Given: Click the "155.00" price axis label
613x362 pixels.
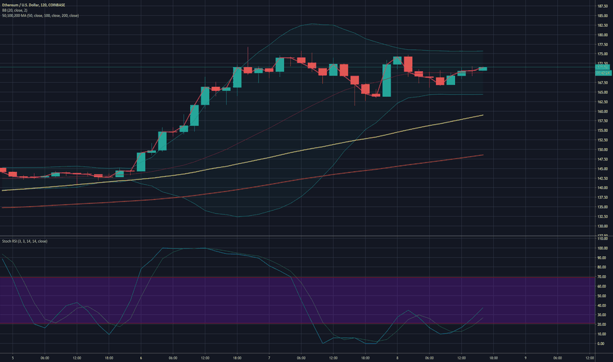Looking at the screenshot, I should pos(602,130).
